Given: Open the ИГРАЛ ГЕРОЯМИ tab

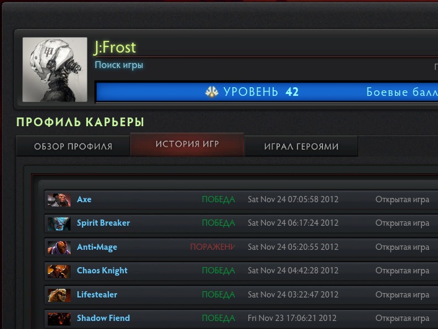Looking at the screenshot, I should pyautogui.click(x=301, y=146).
